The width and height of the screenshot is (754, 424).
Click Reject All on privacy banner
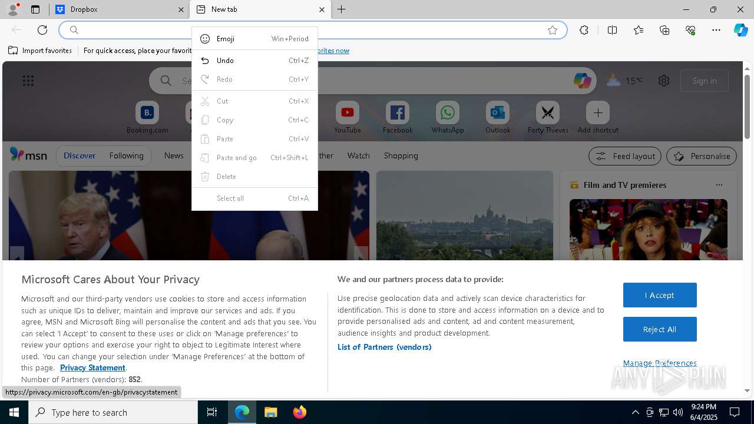pos(660,329)
